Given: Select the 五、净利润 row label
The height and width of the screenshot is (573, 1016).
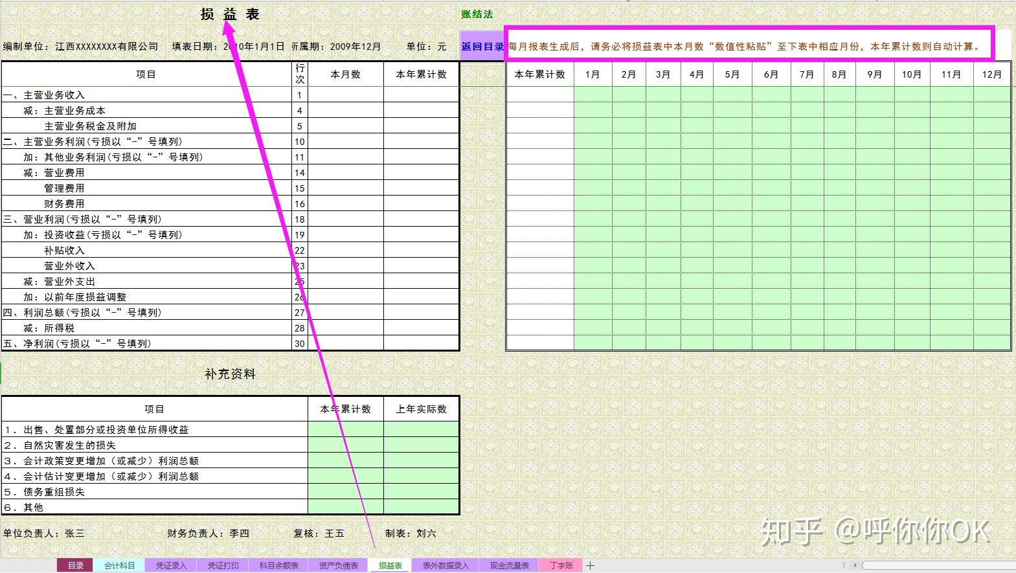Looking at the screenshot, I should [146, 344].
